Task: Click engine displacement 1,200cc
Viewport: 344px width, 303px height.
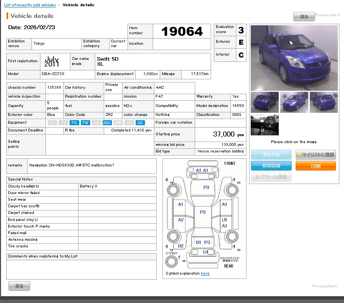Action: pyautogui.click(x=150, y=74)
